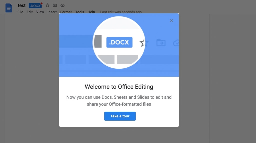Click the document title 'test'
This screenshot has width=256, height=143.
[21, 5]
